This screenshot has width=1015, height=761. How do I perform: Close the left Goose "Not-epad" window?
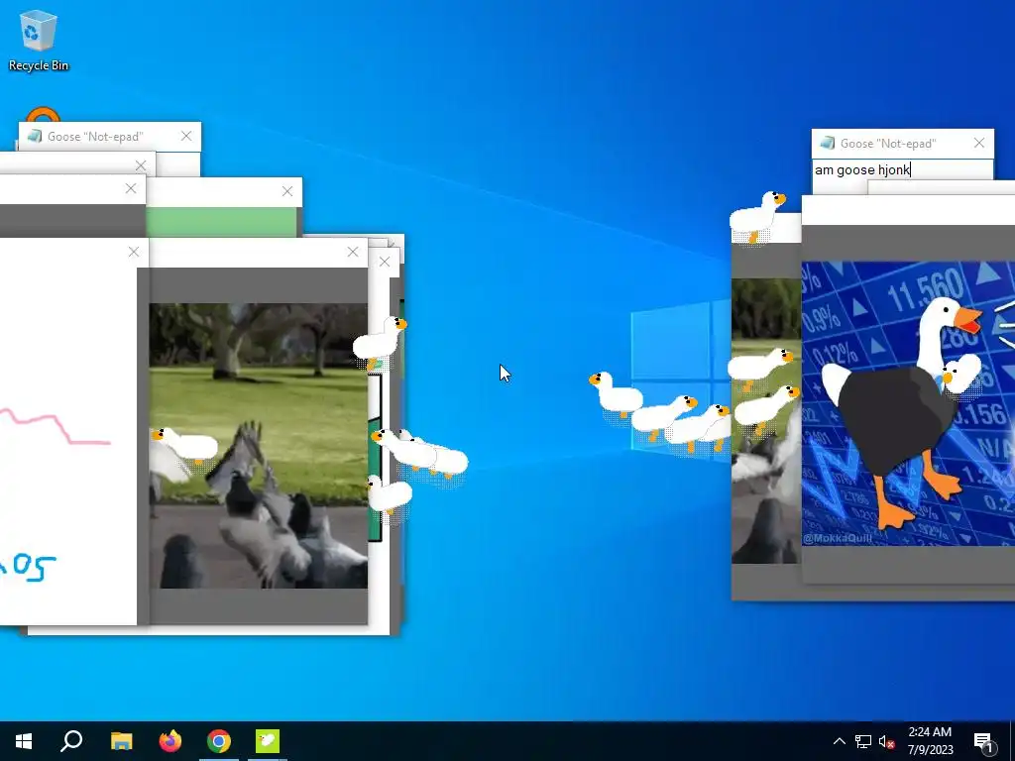tap(186, 136)
